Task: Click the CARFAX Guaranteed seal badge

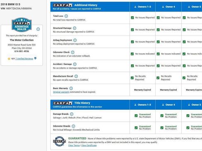Action: (60, 141)
